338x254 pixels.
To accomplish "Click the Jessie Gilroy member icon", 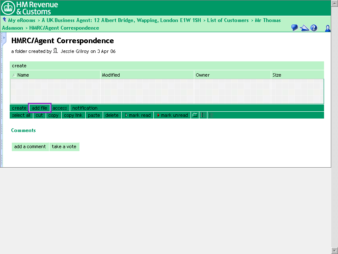I will 55,51.
